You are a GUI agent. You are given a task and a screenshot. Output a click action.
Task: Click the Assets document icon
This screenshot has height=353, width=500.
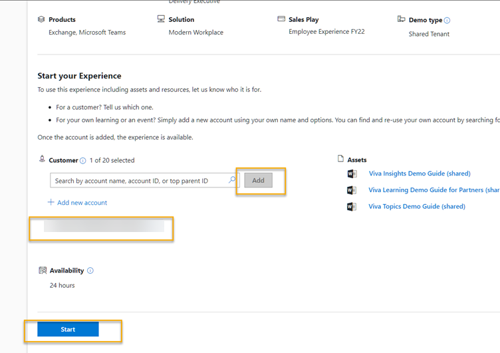tap(341, 158)
